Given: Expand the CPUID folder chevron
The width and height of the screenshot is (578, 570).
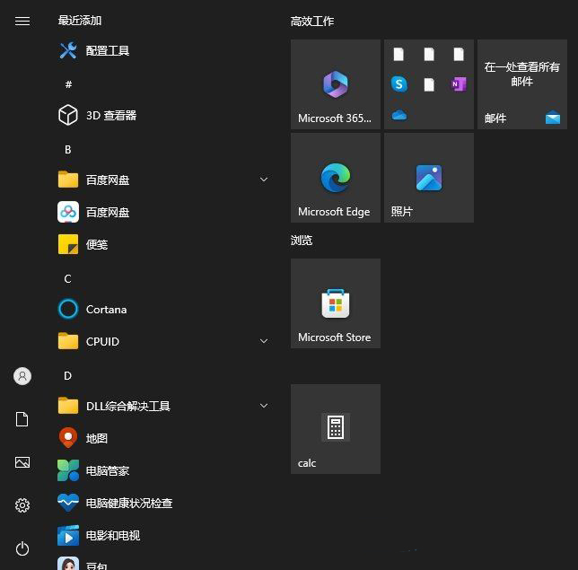Looking at the screenshot, I should 264,341.
